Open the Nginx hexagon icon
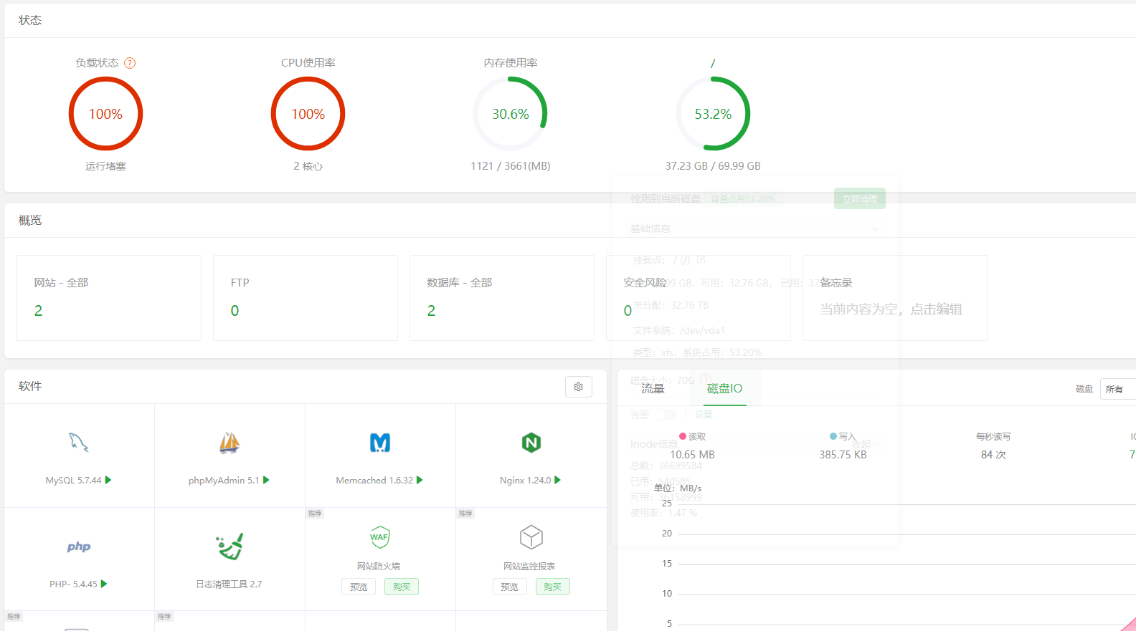Image resolution: width=1136 pixels, height=631 pixels. coord(531,443)
